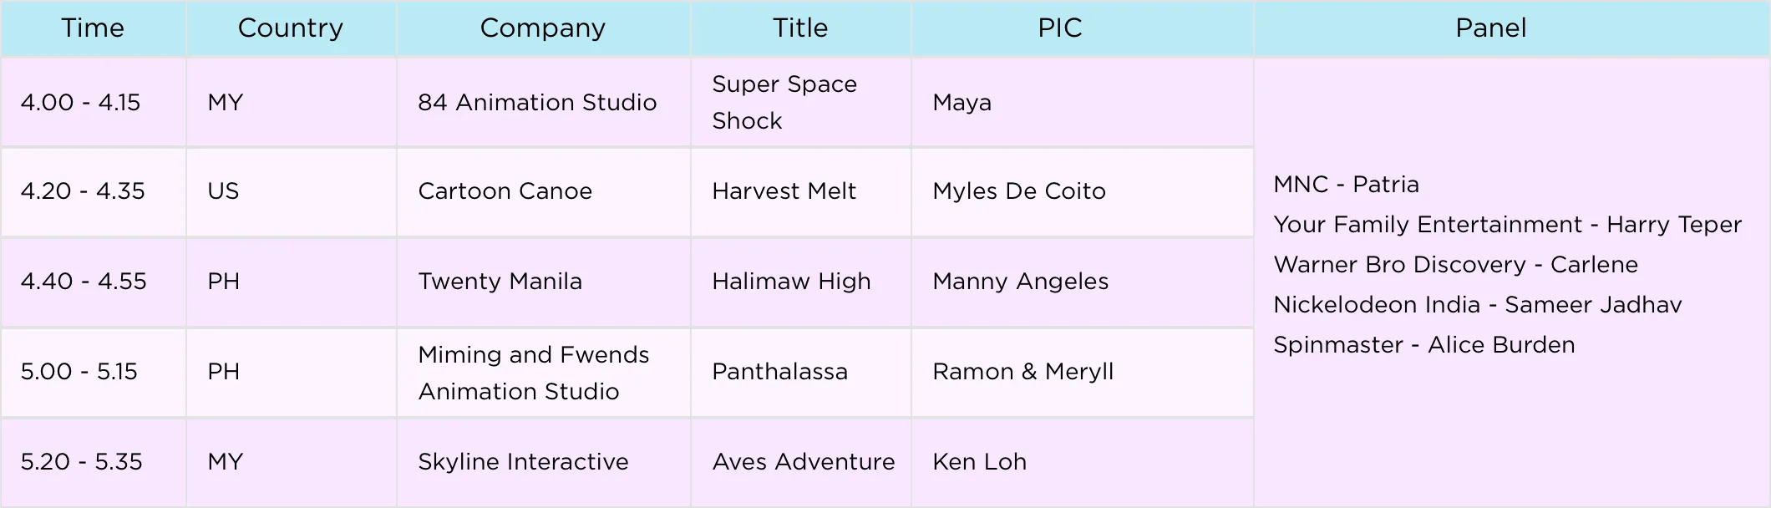The width and height of the screenshot is (1771, 508).
Task: Select the 4.00 - 4.15 time cell
Action: 81,103
